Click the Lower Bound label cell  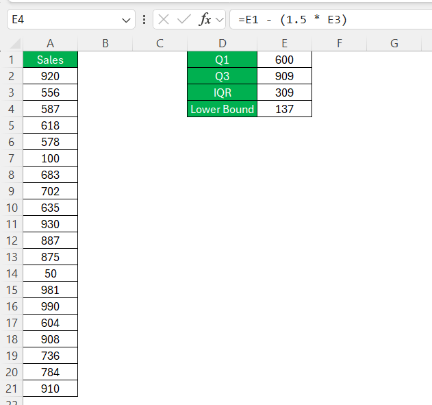(222, 109)
